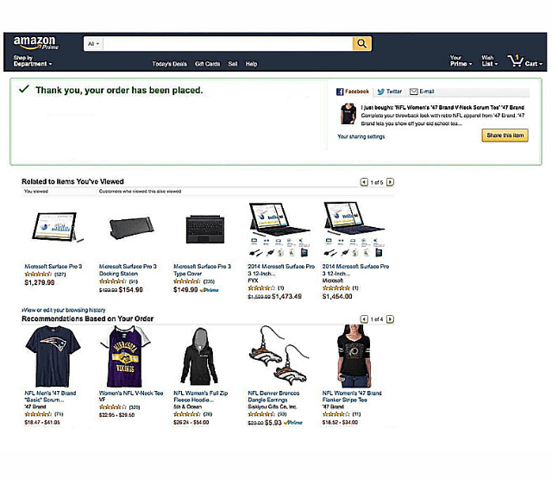This screenshot has height=479, width=552.
Task: Click inside the Amazon search field
Action: point(228,44)
